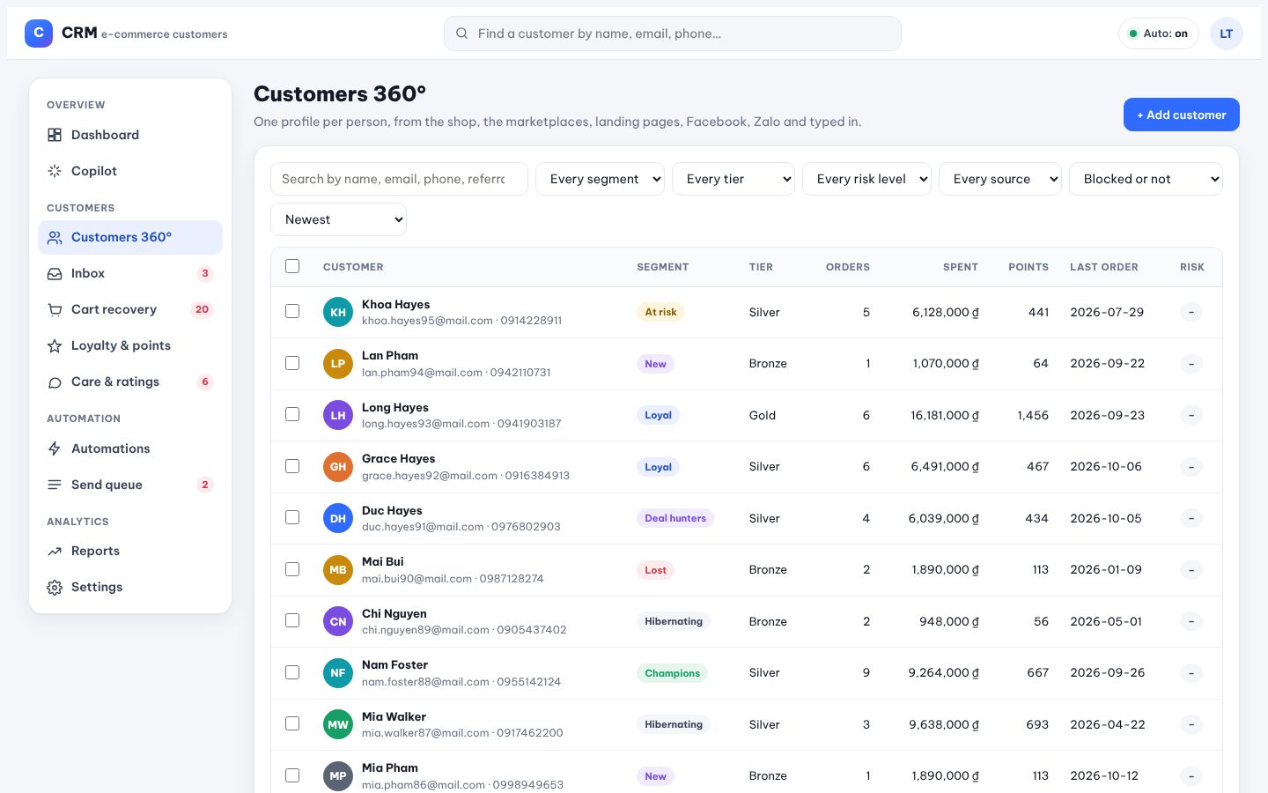Check the Duc Hayes row checkbox
Viewport: 1268px width, 793px height.
click(292, 517)
